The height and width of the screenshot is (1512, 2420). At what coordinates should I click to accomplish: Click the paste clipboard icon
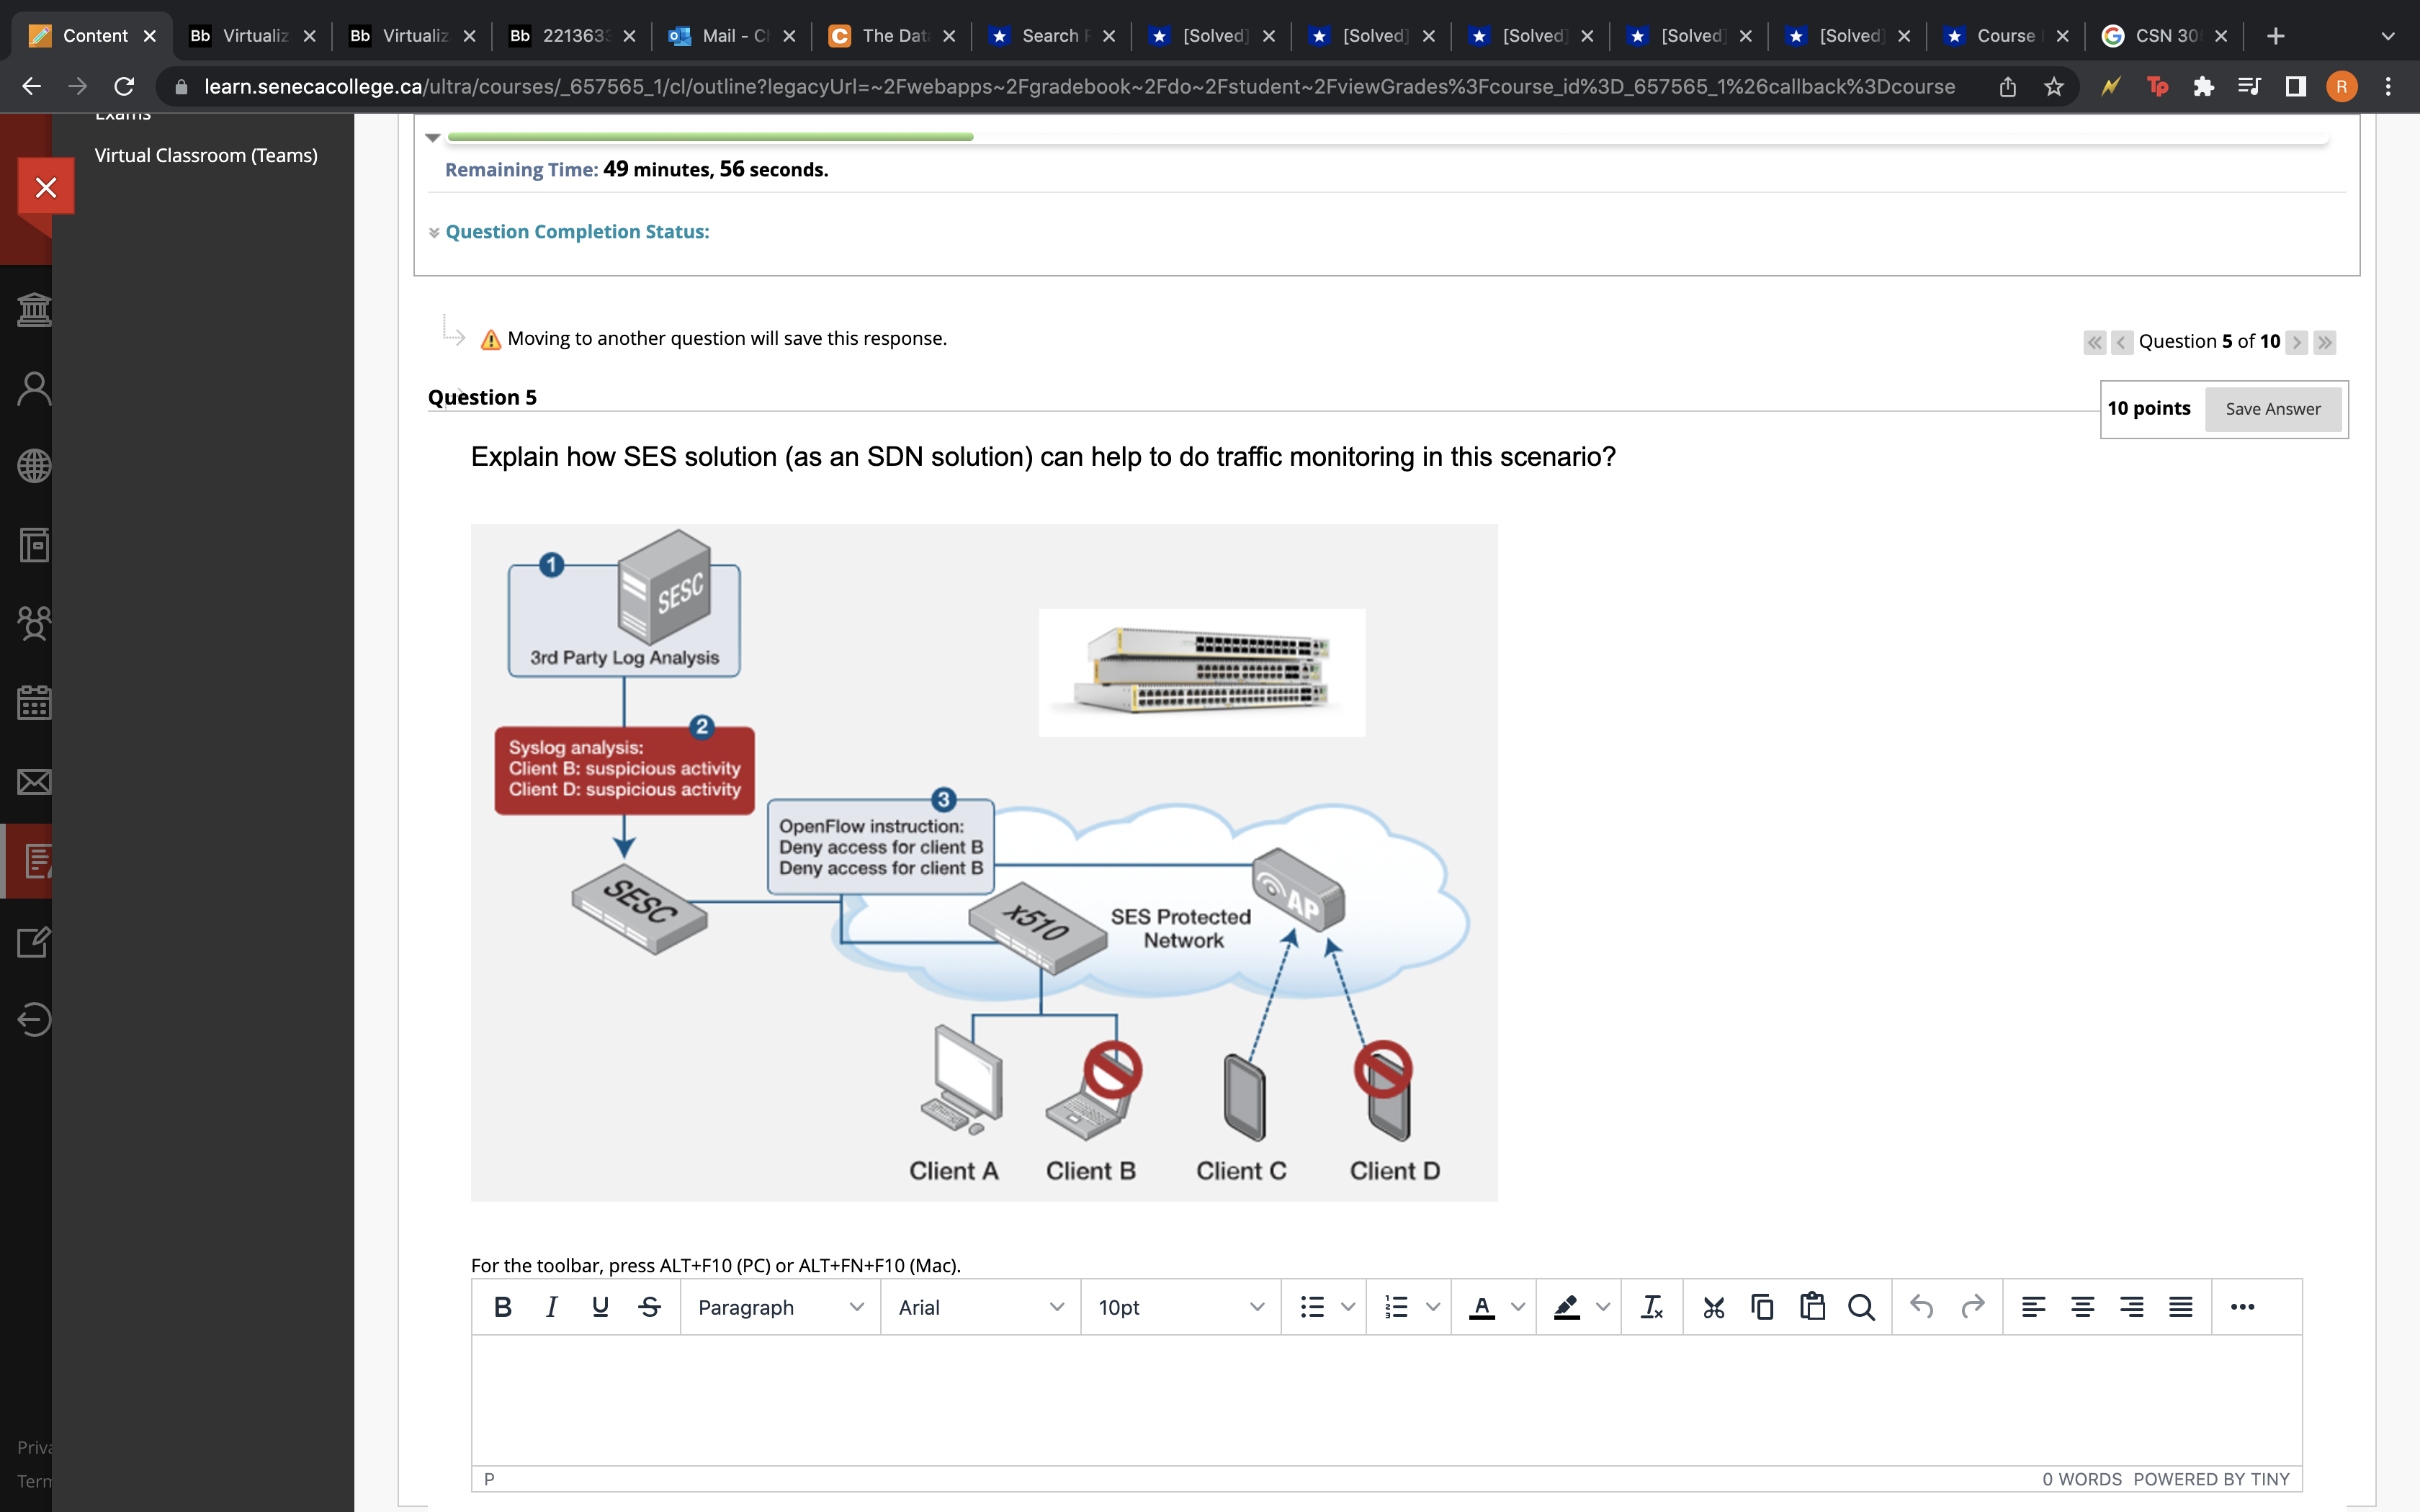point(1812,1307)
